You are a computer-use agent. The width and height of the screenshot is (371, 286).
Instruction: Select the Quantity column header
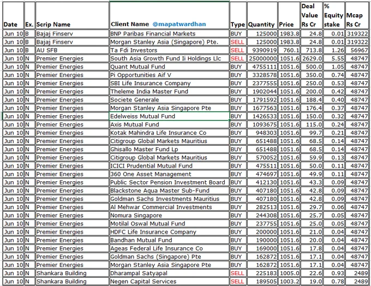[x=262, y=15]
